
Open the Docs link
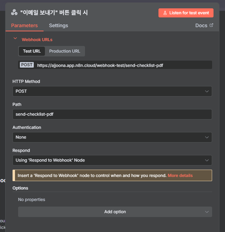pyautogui.click(x=201, y=25)
